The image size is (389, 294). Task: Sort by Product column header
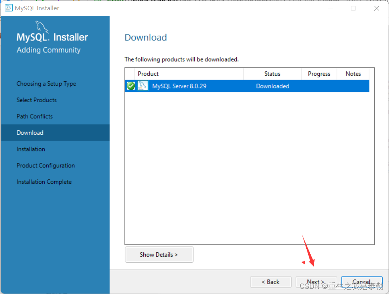(x=189, y=74)
